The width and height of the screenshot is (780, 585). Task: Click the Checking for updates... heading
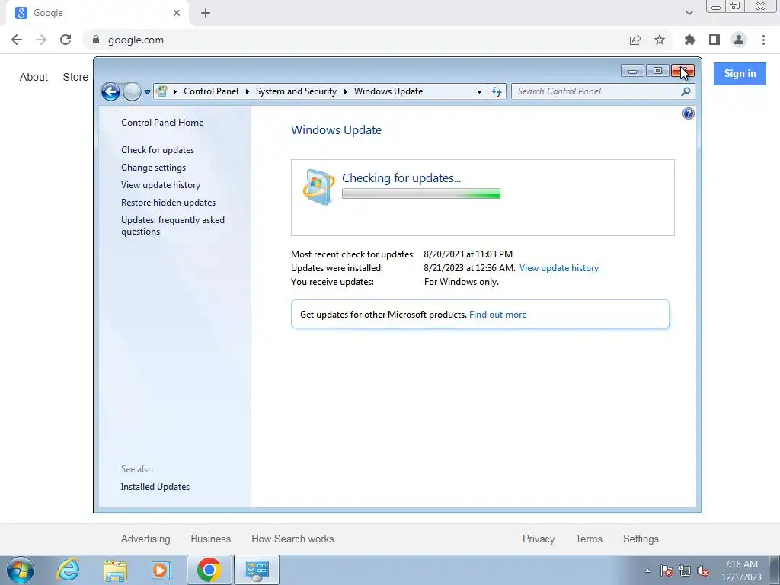pos(401,178)
